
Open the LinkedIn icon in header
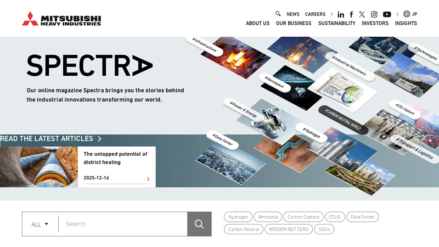tap(341, 14)
